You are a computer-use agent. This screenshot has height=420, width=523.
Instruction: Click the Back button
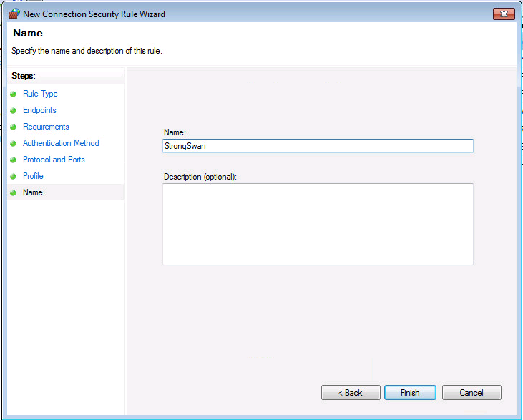tap(351, 392)
